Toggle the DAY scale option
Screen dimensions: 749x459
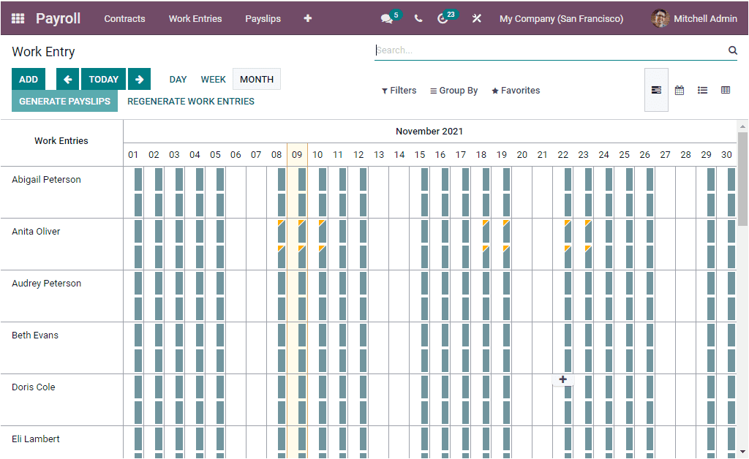tap(178, 79)
